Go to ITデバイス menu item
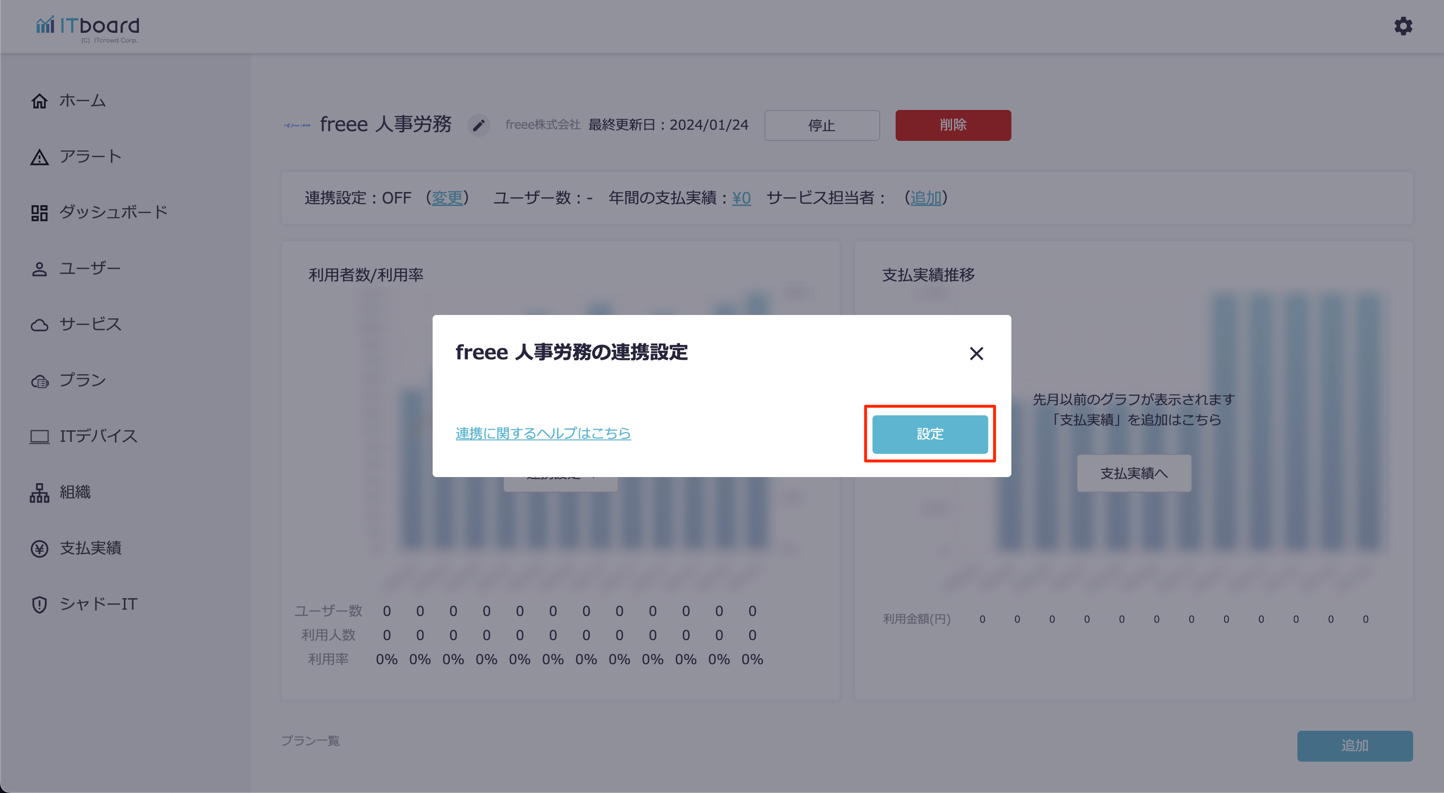The width and height of the screenshot is (1444, 793). point(98,437)
